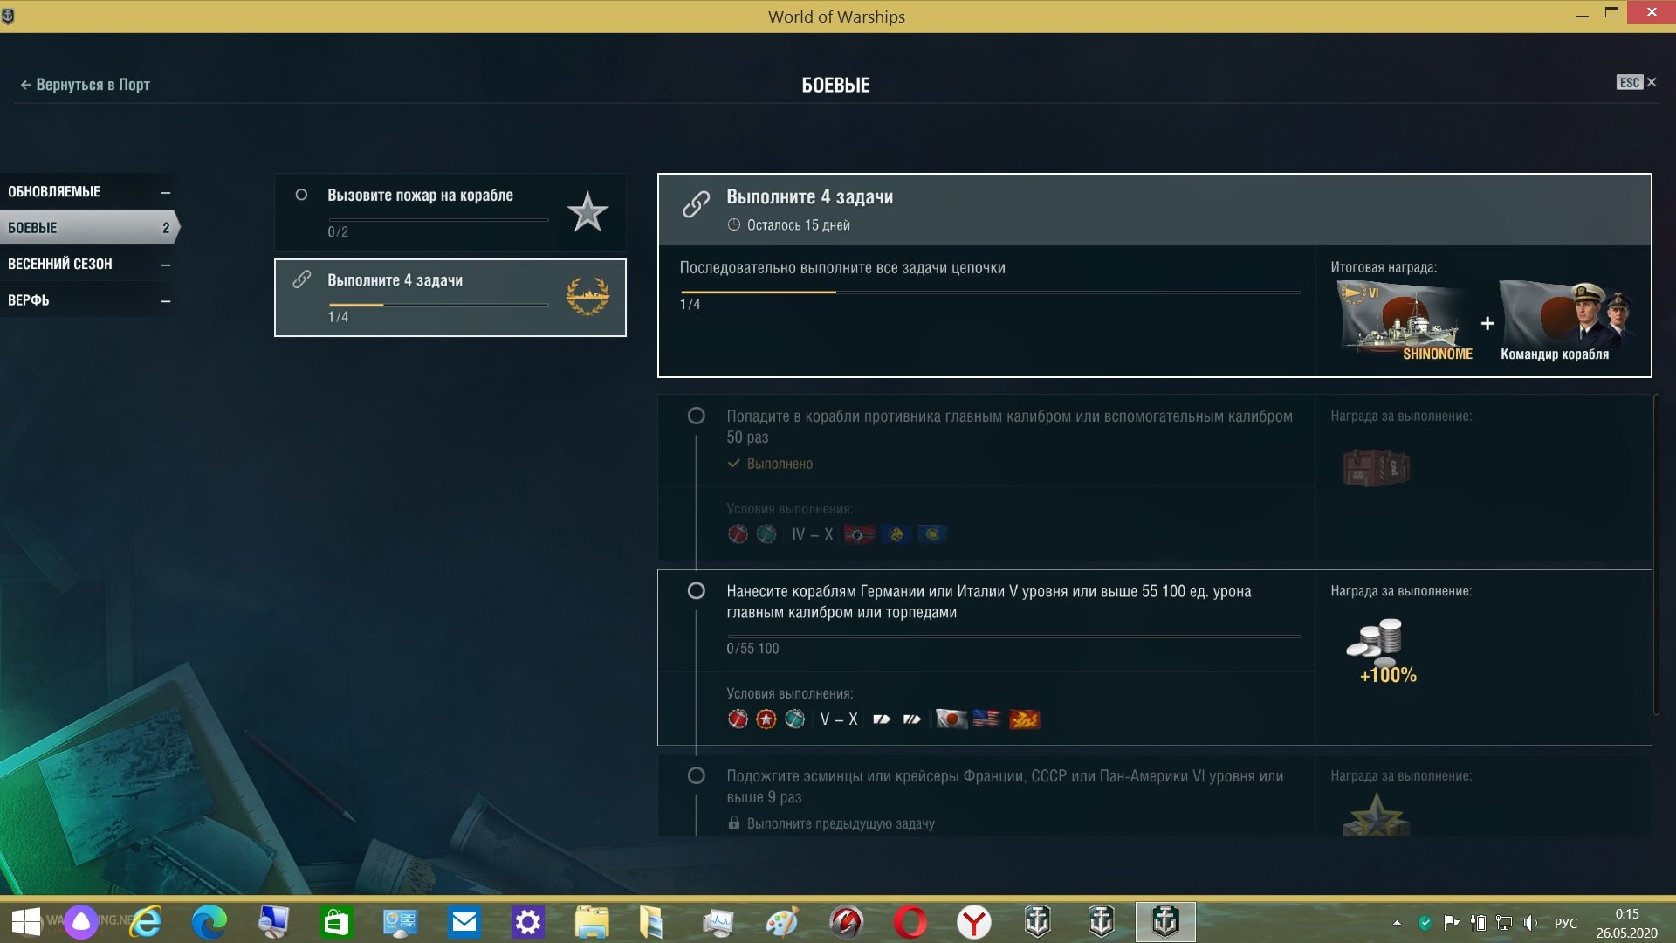
Task: Open the Opera browser from the taskbar
Action: pyautogui.click(x=910, y=922)
